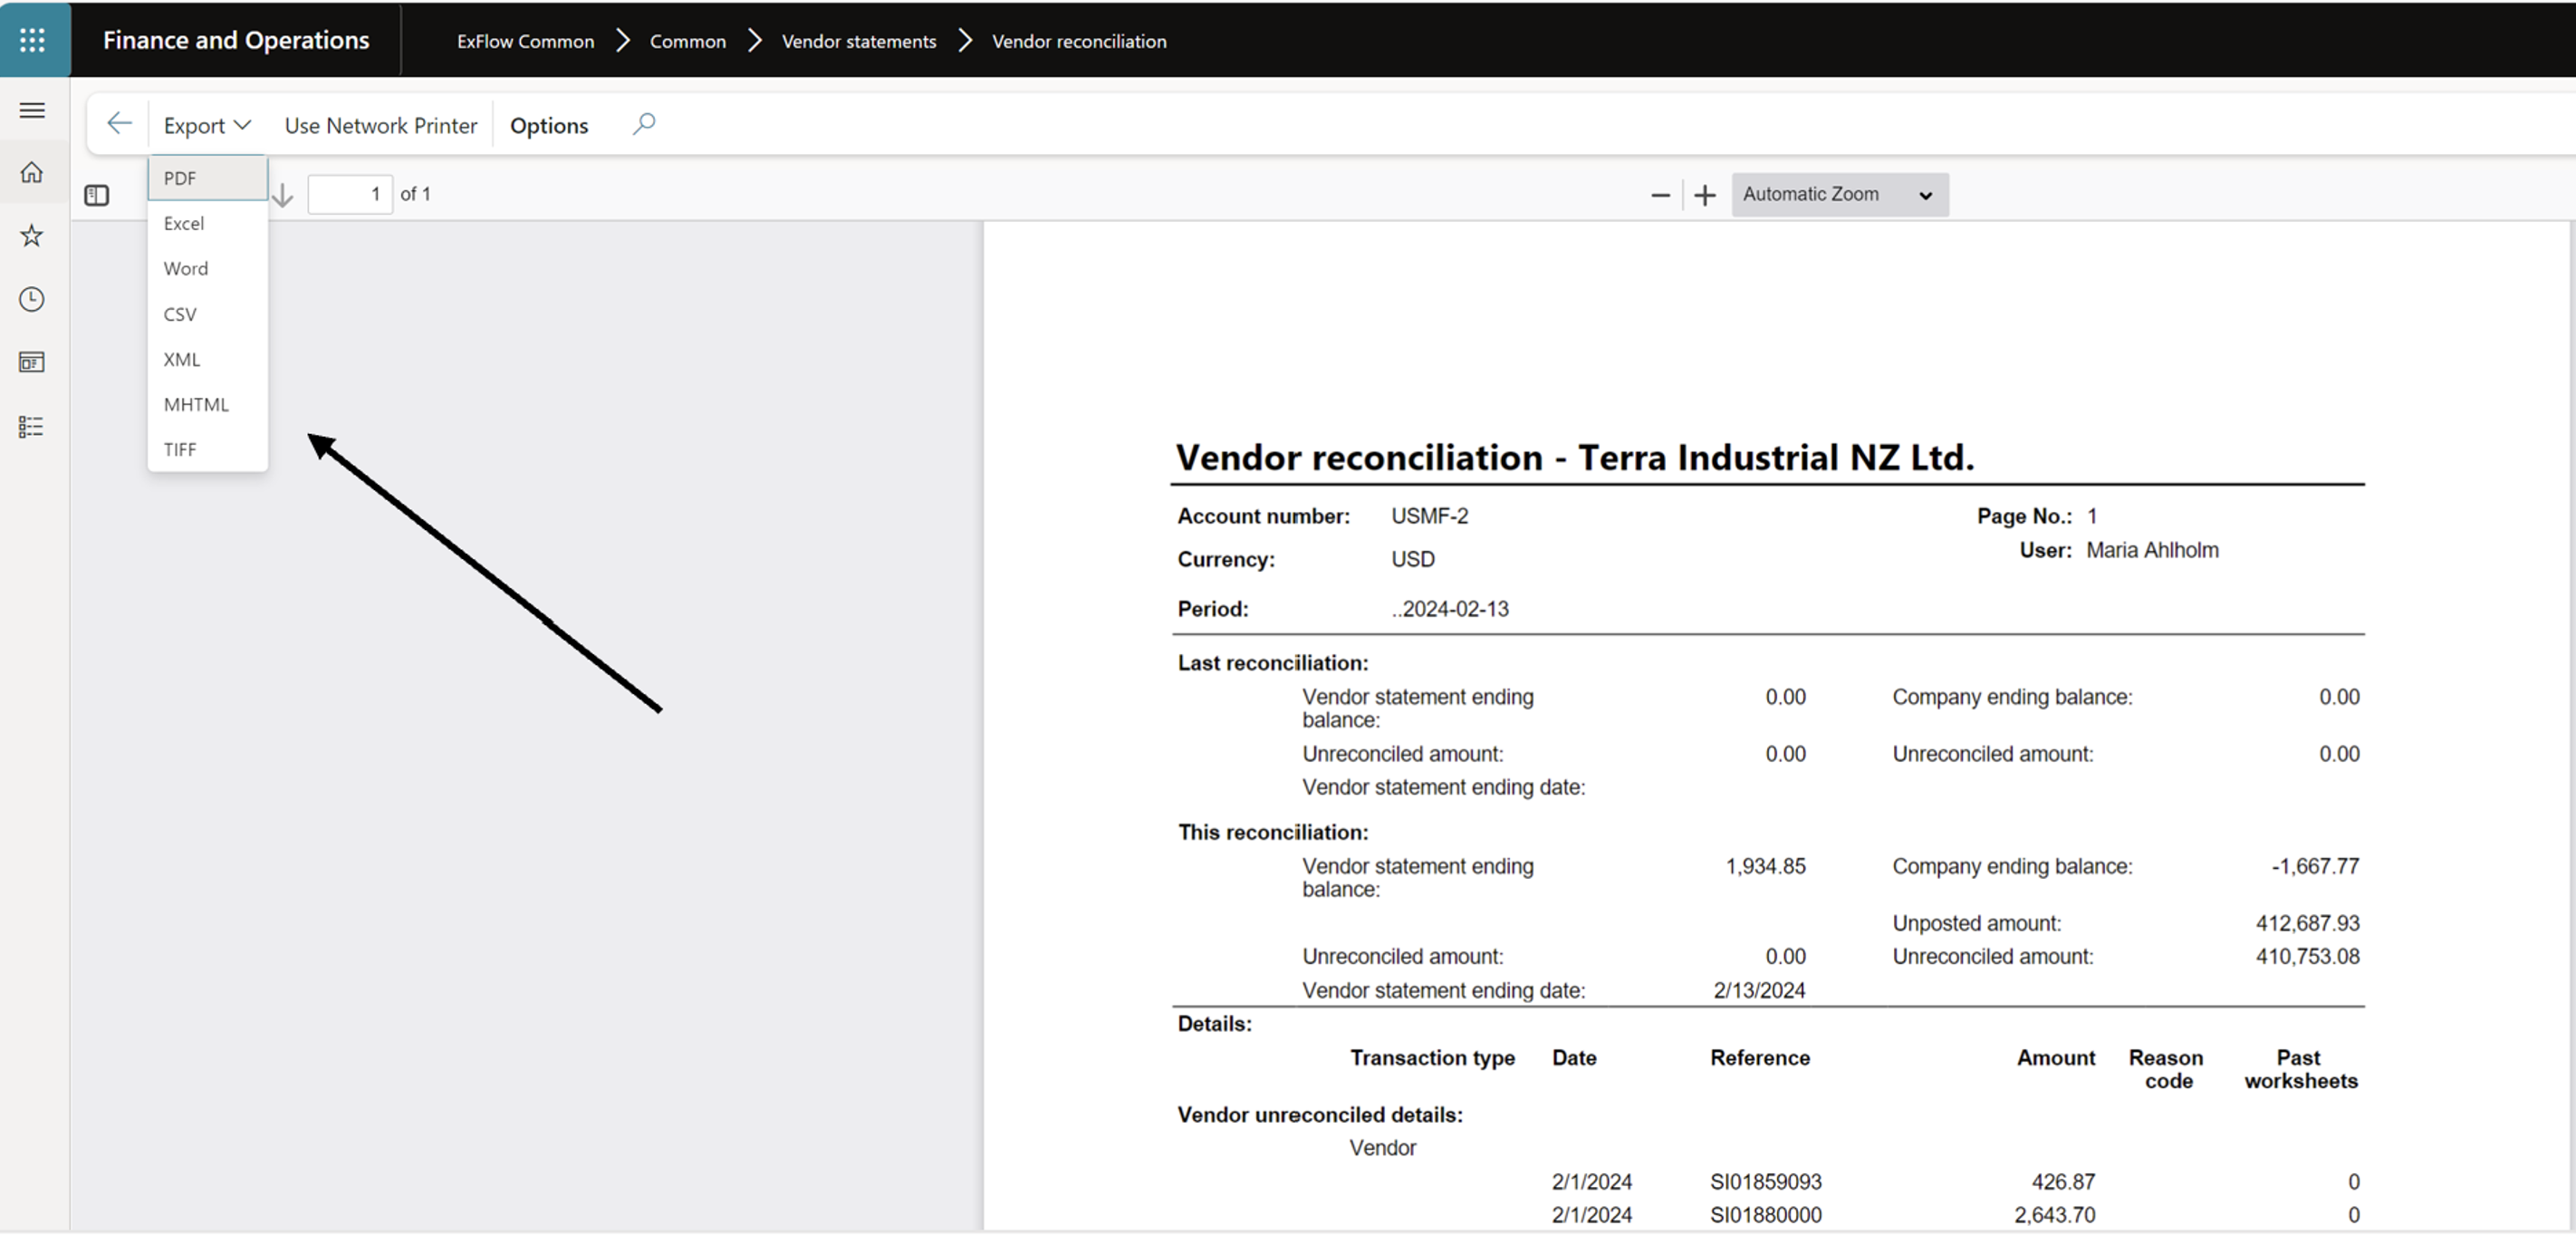Select TIFF export format option
Image resolution: width=2576 pixels, height=1235 pixels.
179,448
